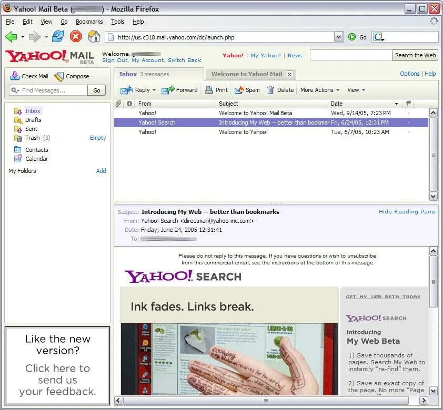Click the Subject column header
The image size is (443, 410).
[271, 104]
